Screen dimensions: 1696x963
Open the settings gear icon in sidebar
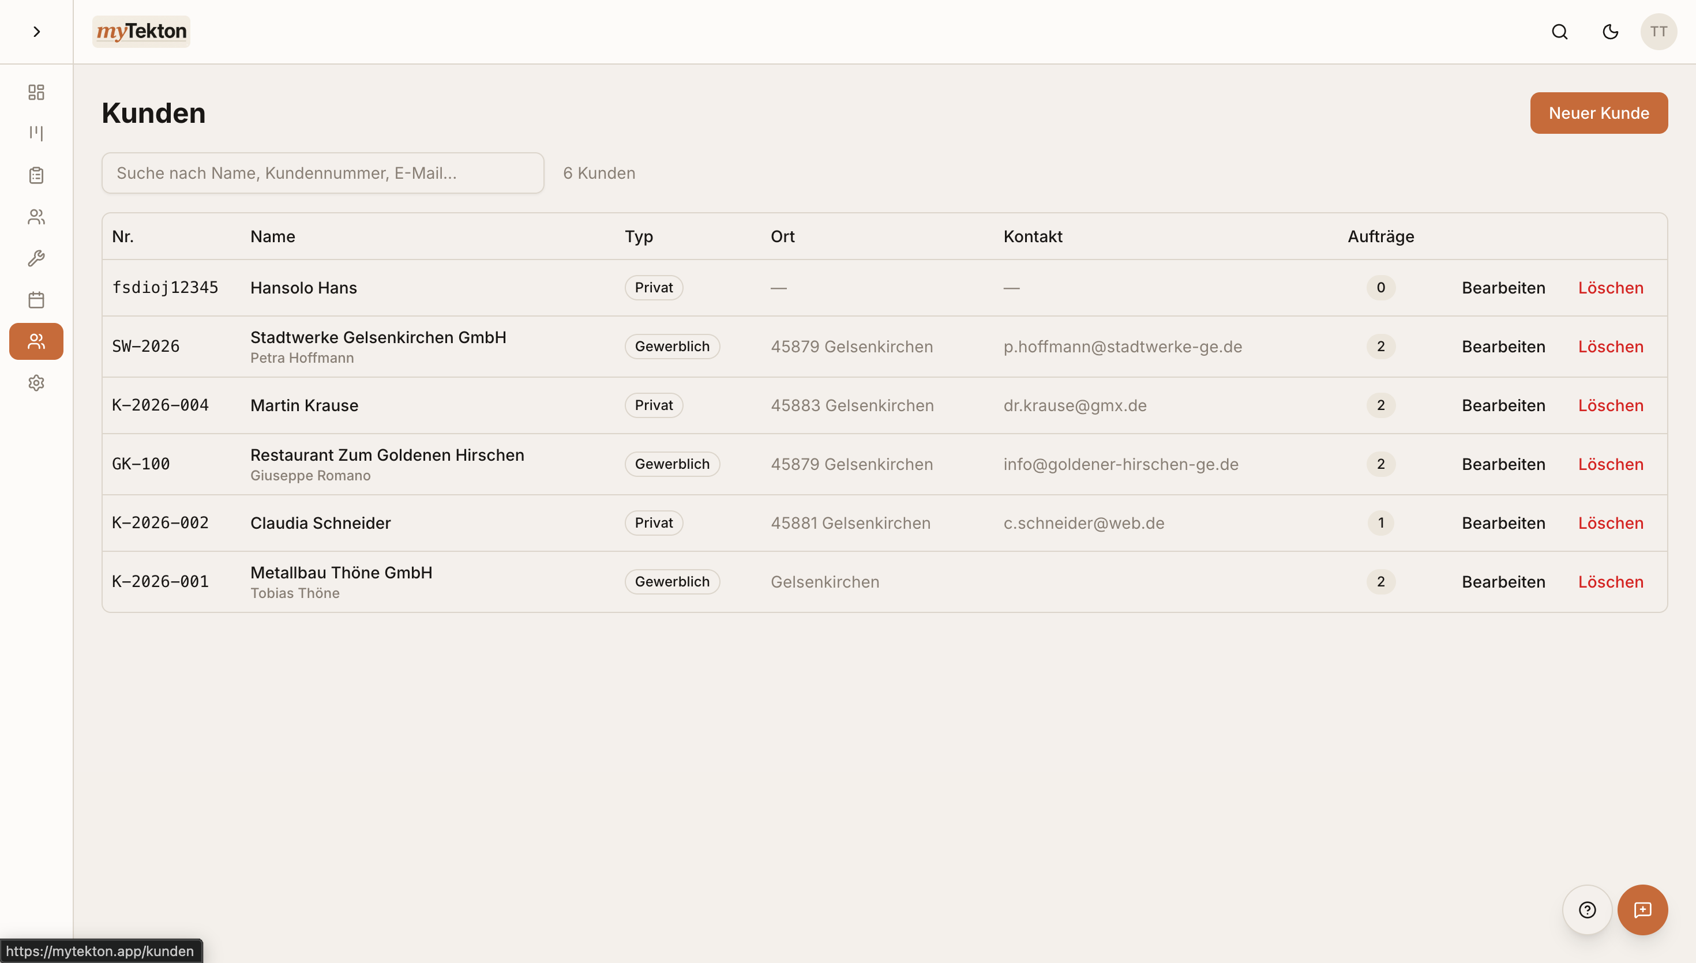click(36, 383)
